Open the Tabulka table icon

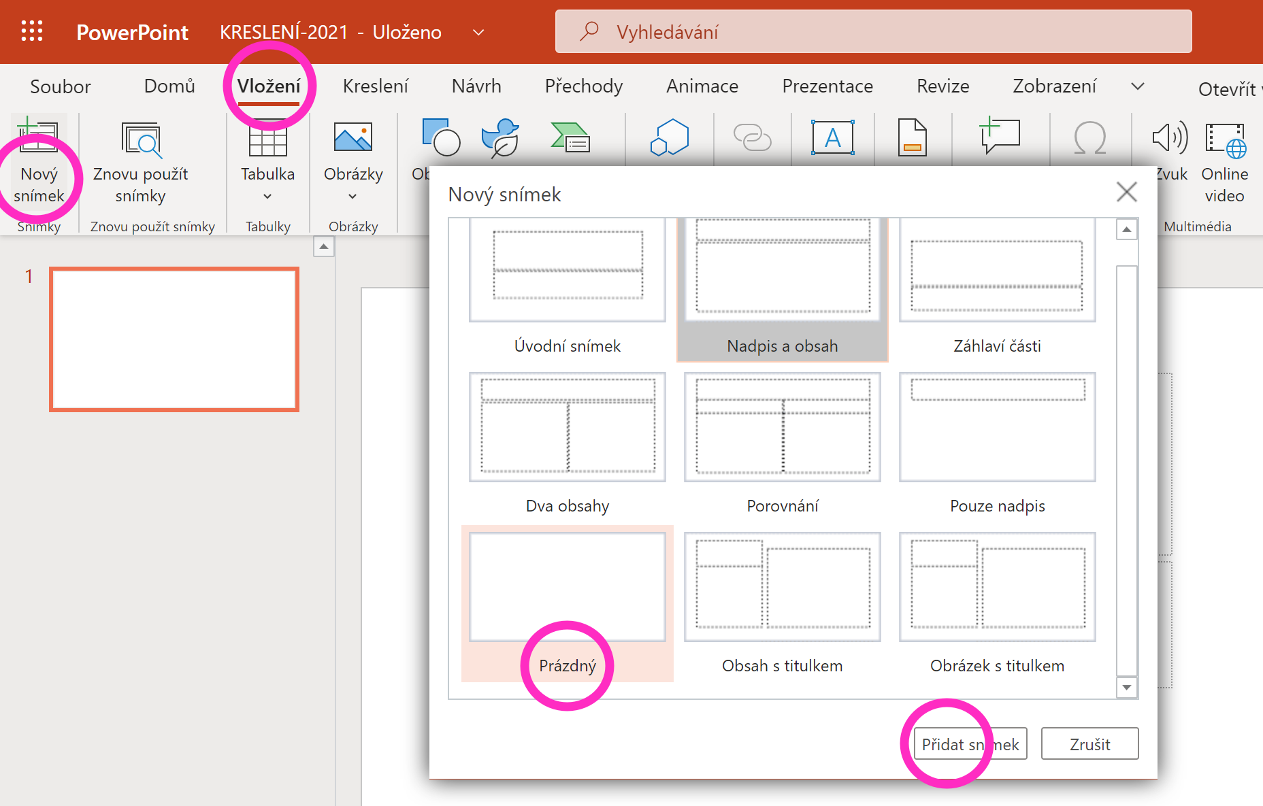click(x=267, y=140)
